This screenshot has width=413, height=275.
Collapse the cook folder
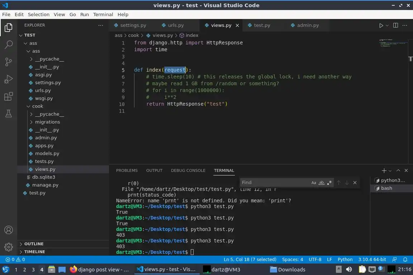tap(28, 106)
